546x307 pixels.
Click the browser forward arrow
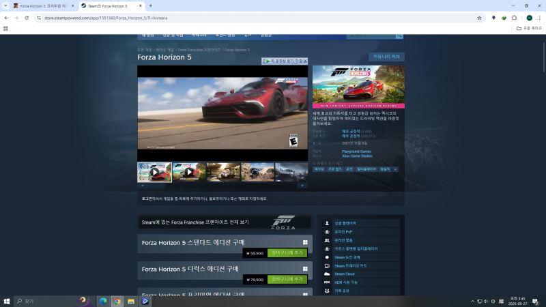click(x=16, y=18)
